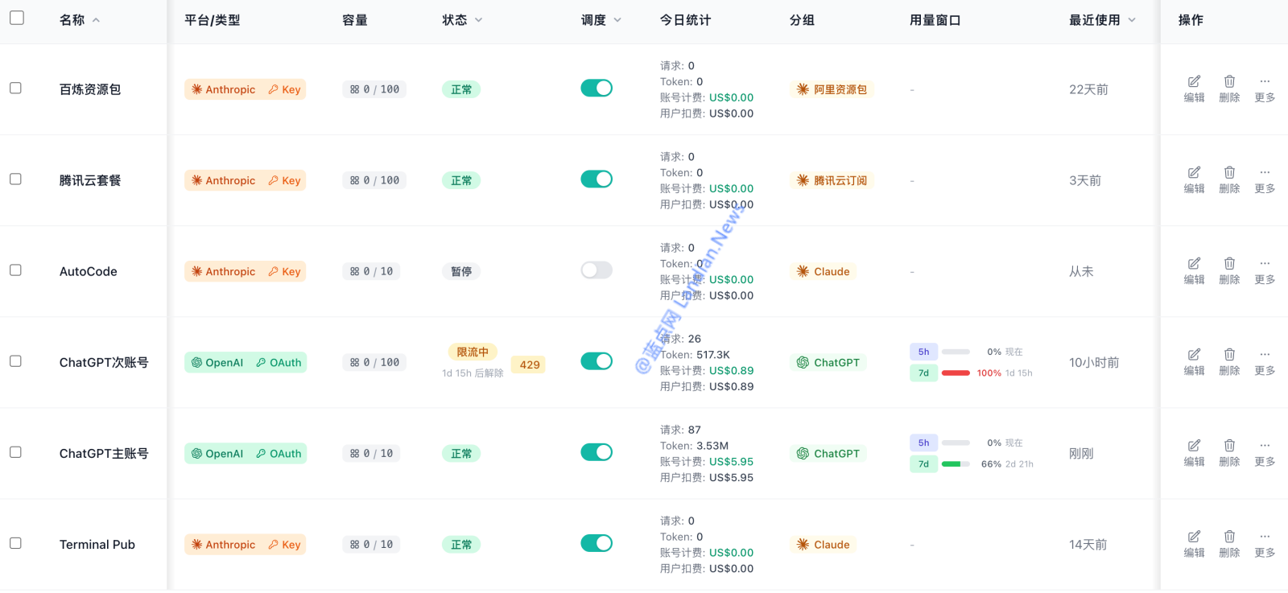
Task: Open the 状态 column filter dropdown
Action: (x=479, y=20)
